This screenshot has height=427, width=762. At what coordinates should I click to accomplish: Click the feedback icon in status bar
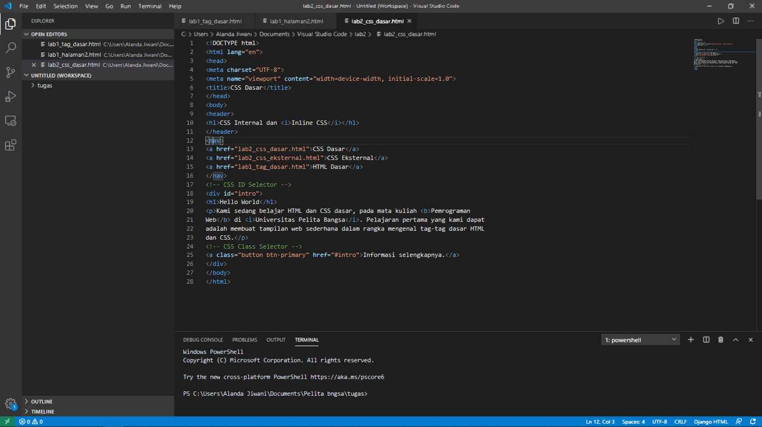tap(739, 421)
